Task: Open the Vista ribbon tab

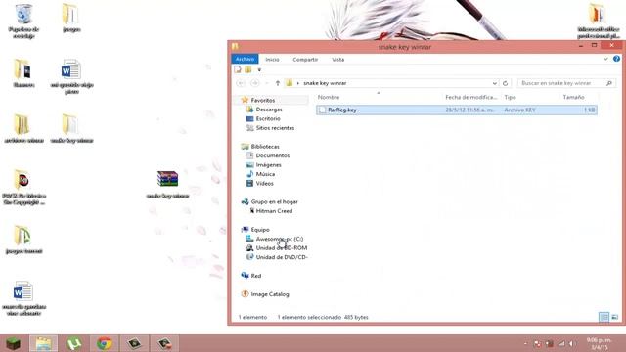Action: tap(337, 59)
